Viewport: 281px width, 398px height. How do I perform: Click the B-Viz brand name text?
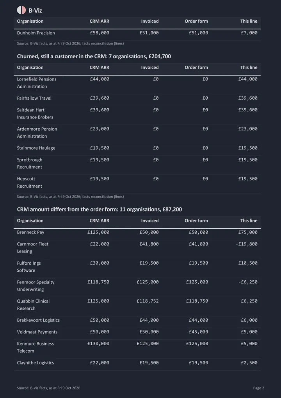(35, 11)
